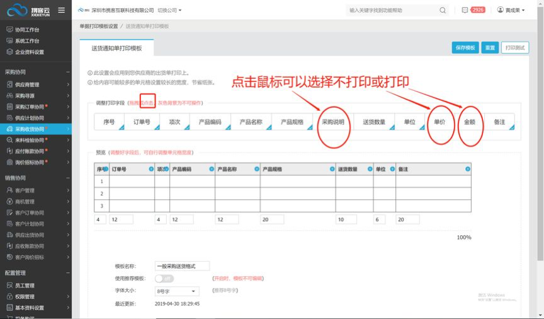Click the 打印测试 button

click(514, 48)
